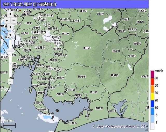The width and height of the screenshot is (166, 132).
Task: Click the 豊川市 map label
Action: pyautogui.click(x=94, y=92)
